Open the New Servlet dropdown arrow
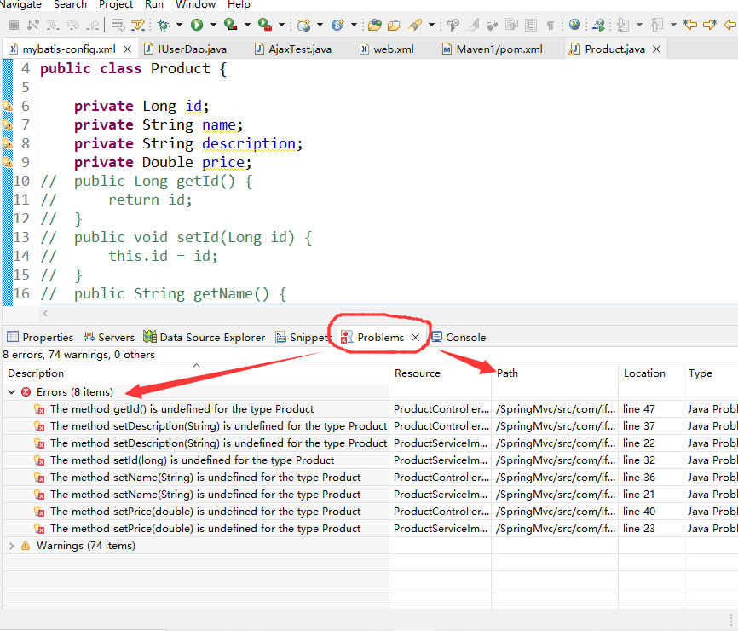The width and height of the screenshot is (738, 631). click(x=354, y=25)
